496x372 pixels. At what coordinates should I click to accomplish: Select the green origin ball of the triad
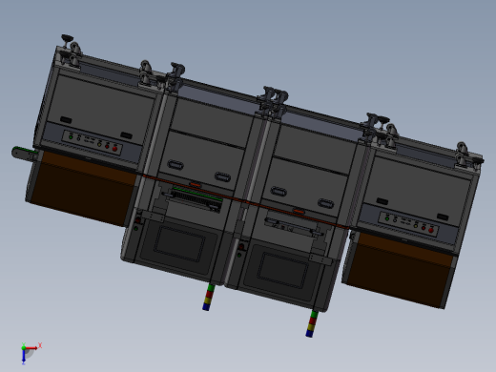[24, 348]
